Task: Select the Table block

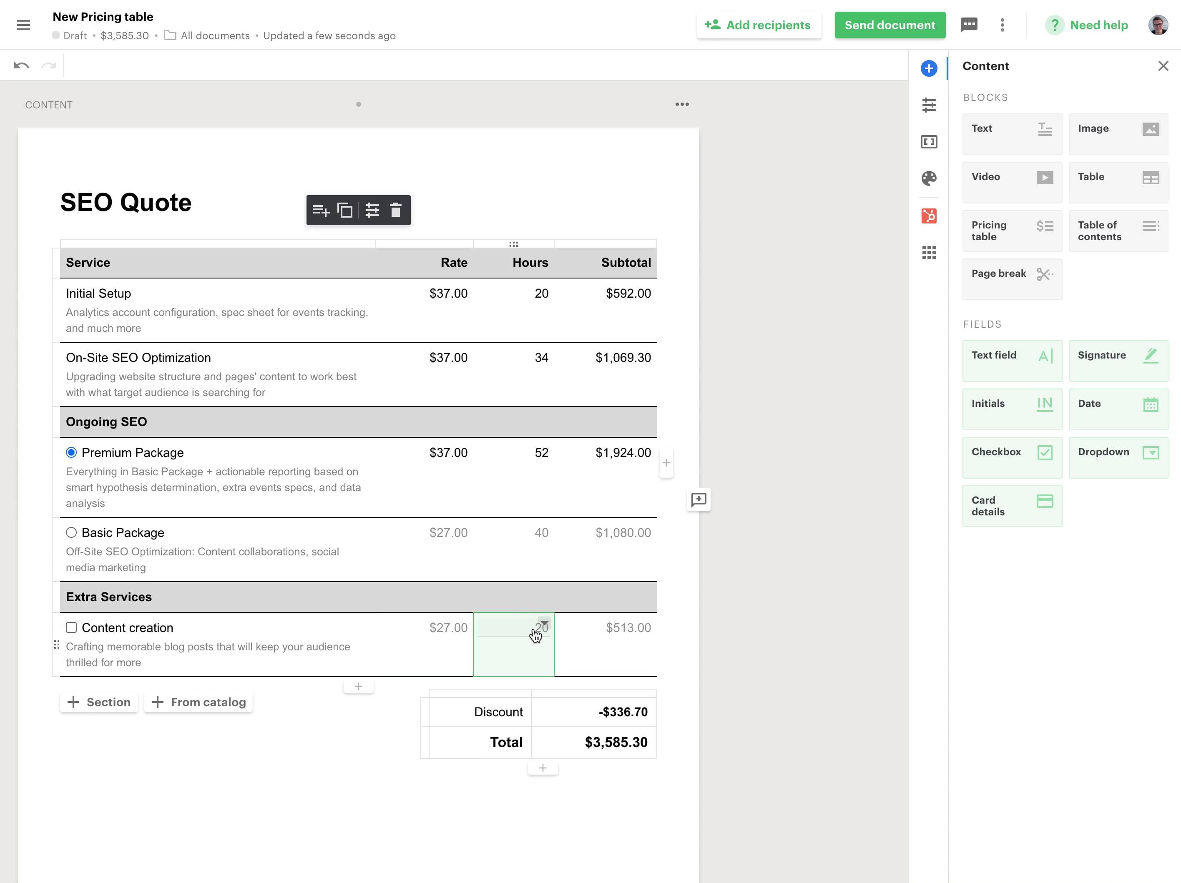Action: (x=1118, y=183)
